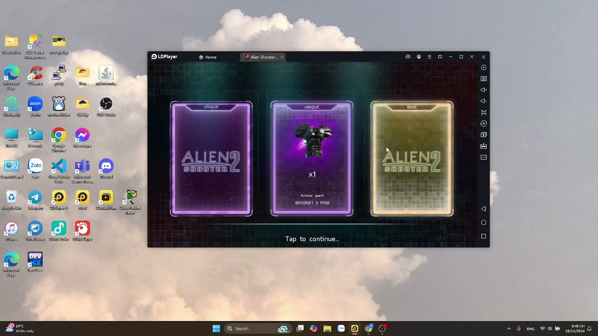Image resolution: width=598 pixels, height=336 pixels.
Task: Open CCleaner desktop shortcut
Action: click(35, 75)
